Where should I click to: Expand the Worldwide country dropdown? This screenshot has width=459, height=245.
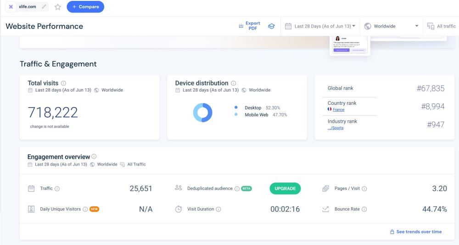pyautogui.click(x=392, y=26)
